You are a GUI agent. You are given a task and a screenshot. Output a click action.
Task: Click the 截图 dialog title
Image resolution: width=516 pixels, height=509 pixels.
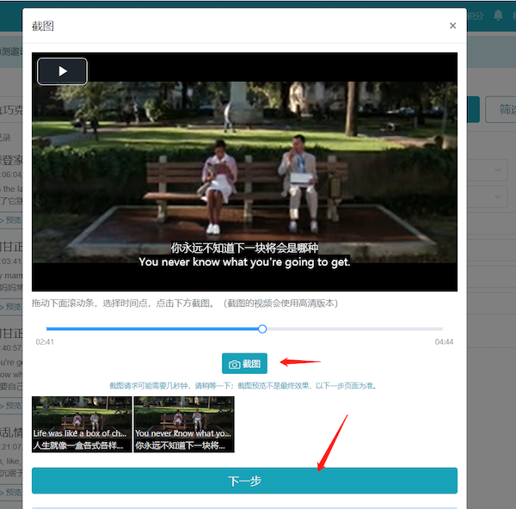[x=43, y=26]
